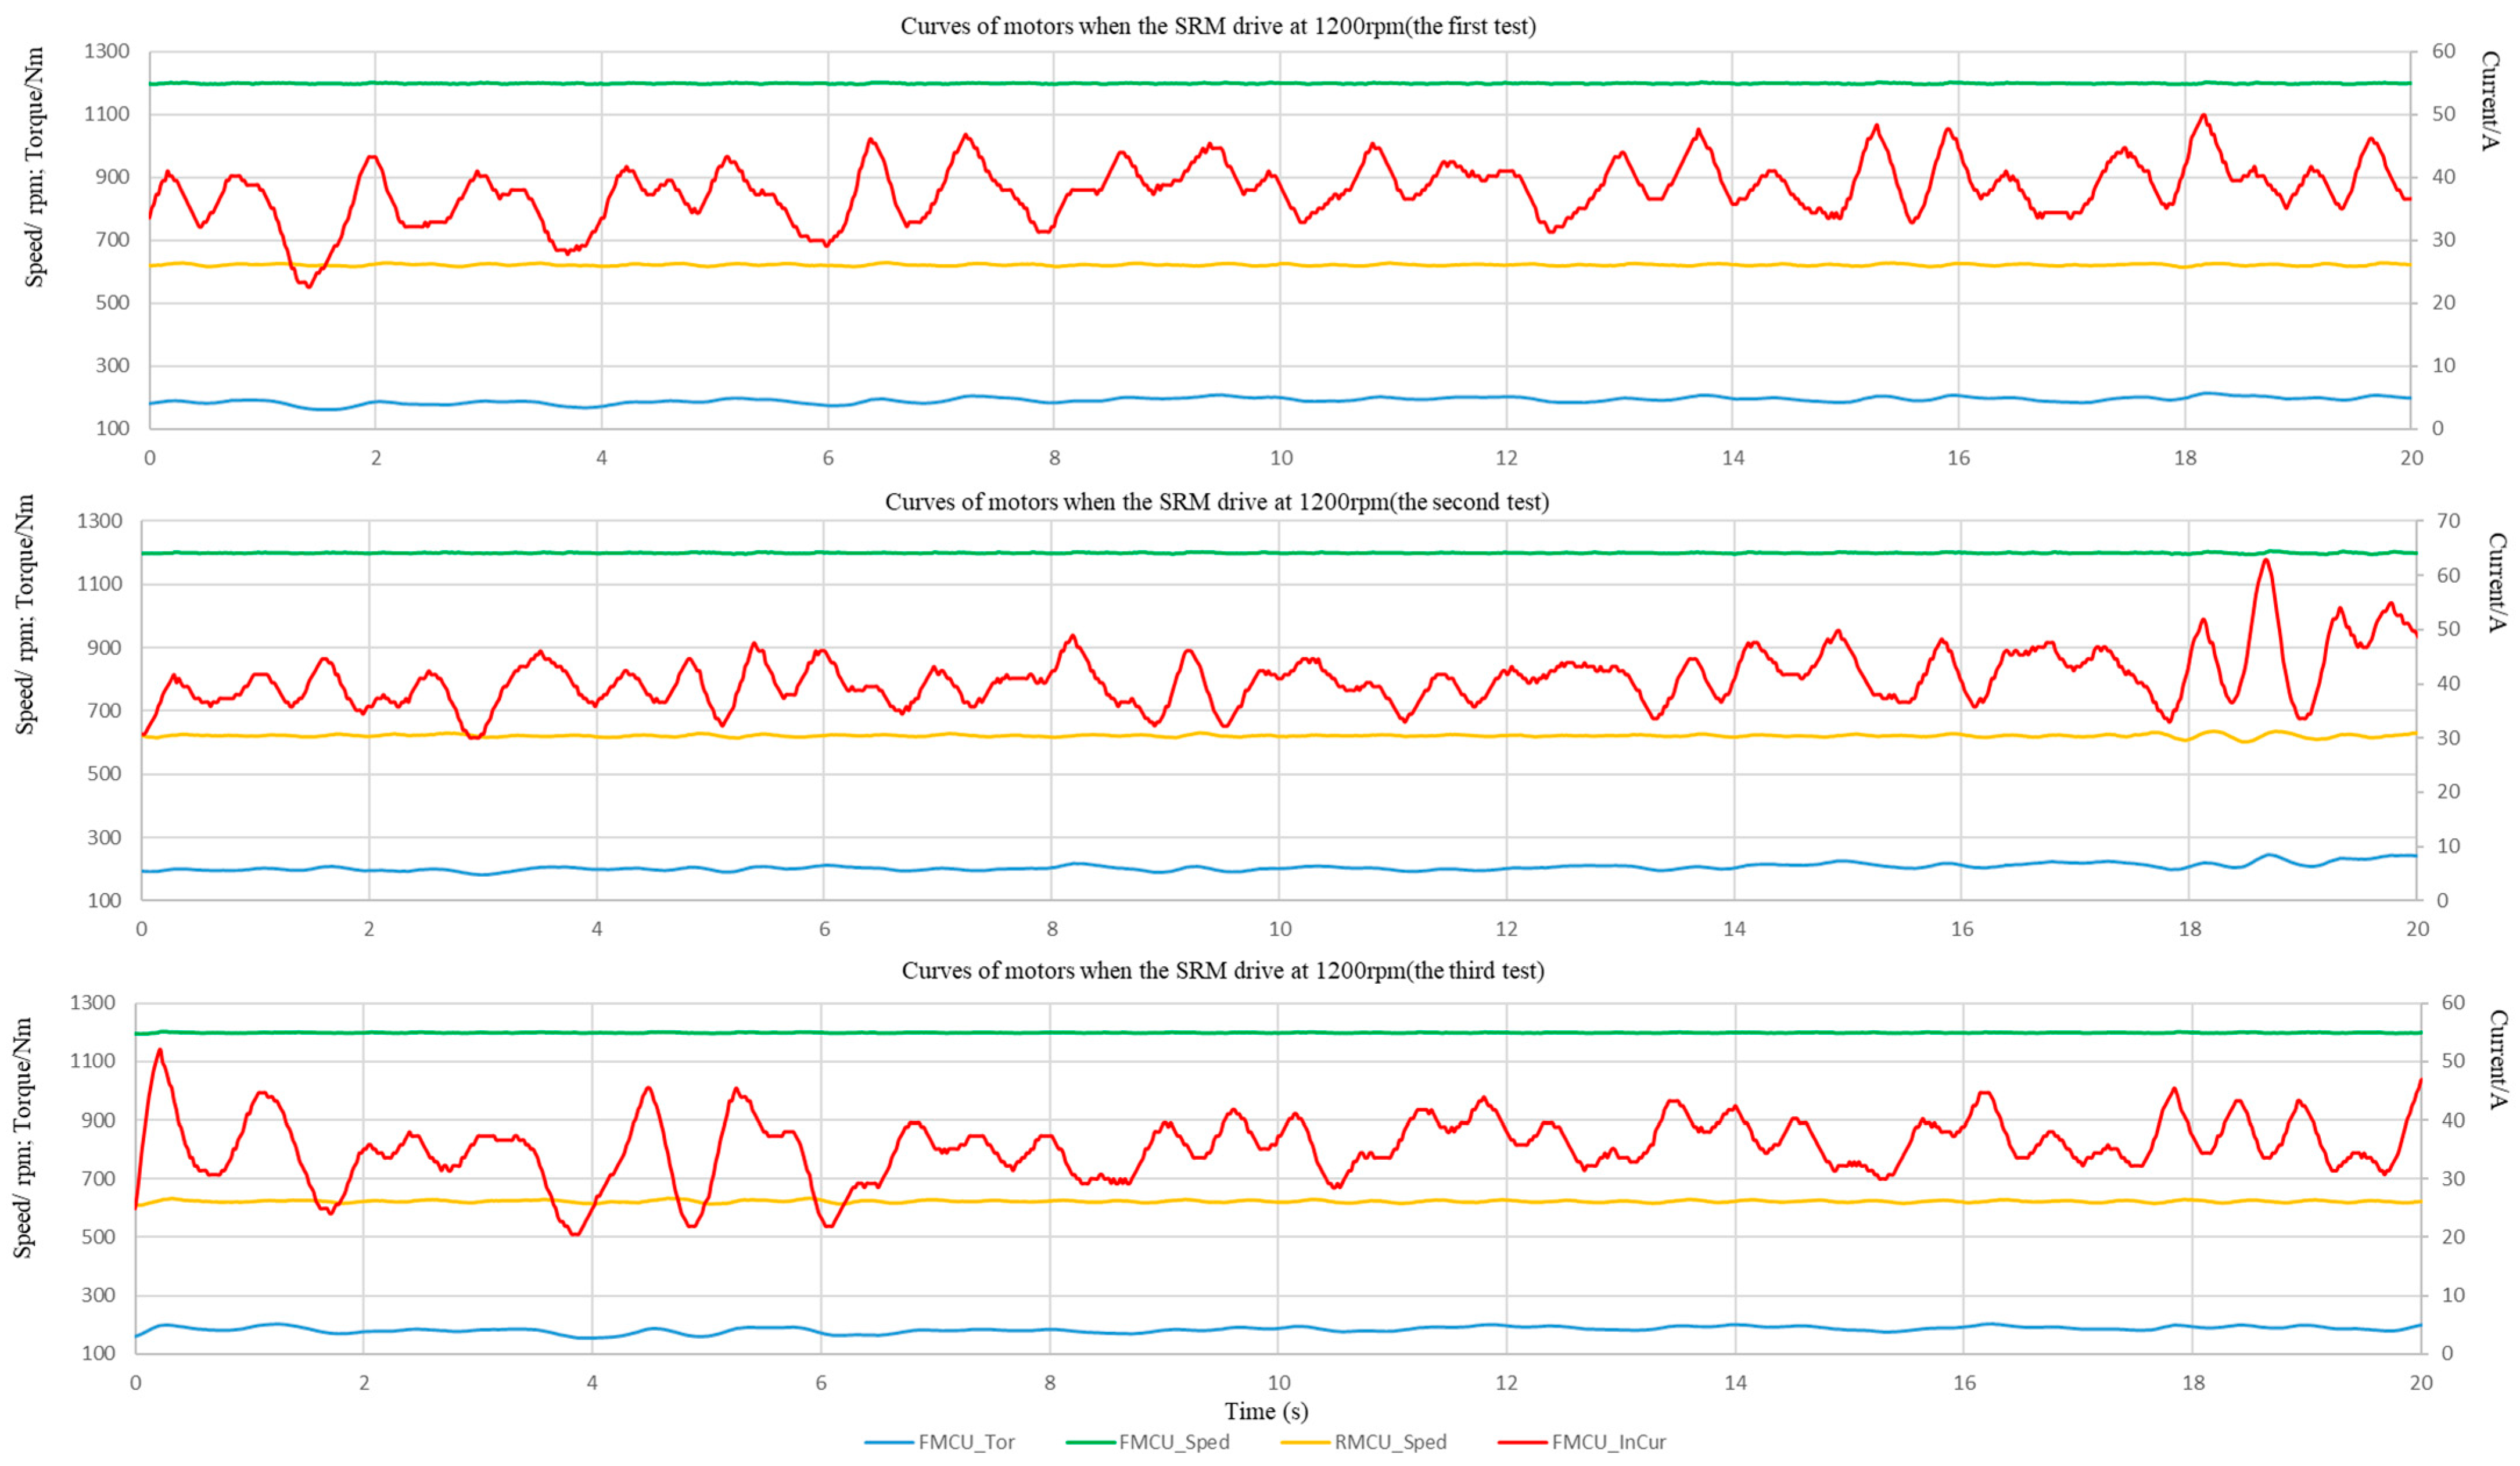
Task: Click the blue FMCU_Tor legend line swatch
Action: (890, 1442)
